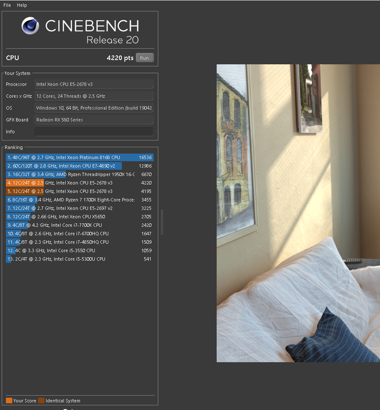Select ranking row 1 Xeon Platinum 8168

pyautogui.click(x=80, y=157)
